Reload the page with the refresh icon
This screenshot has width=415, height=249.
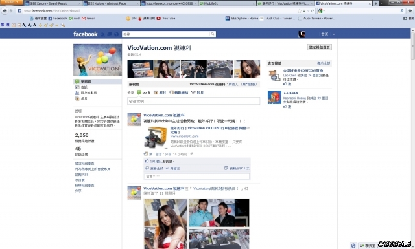313,11
